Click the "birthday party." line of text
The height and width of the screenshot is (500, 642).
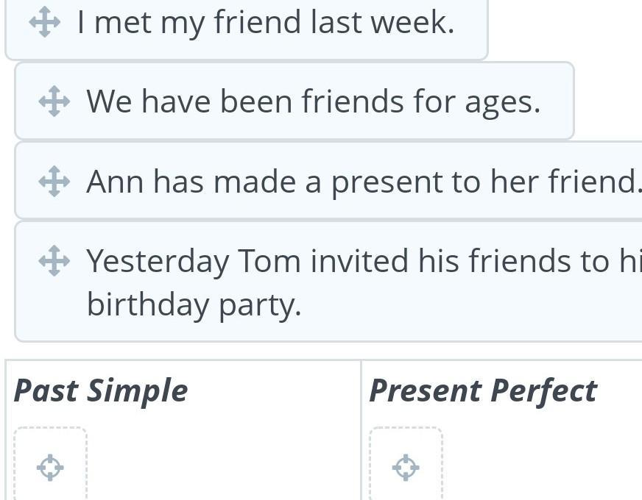click(194, 304)
